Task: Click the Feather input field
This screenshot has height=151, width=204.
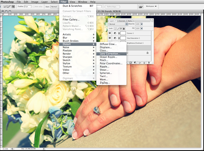Action: (x=28, y=6)
